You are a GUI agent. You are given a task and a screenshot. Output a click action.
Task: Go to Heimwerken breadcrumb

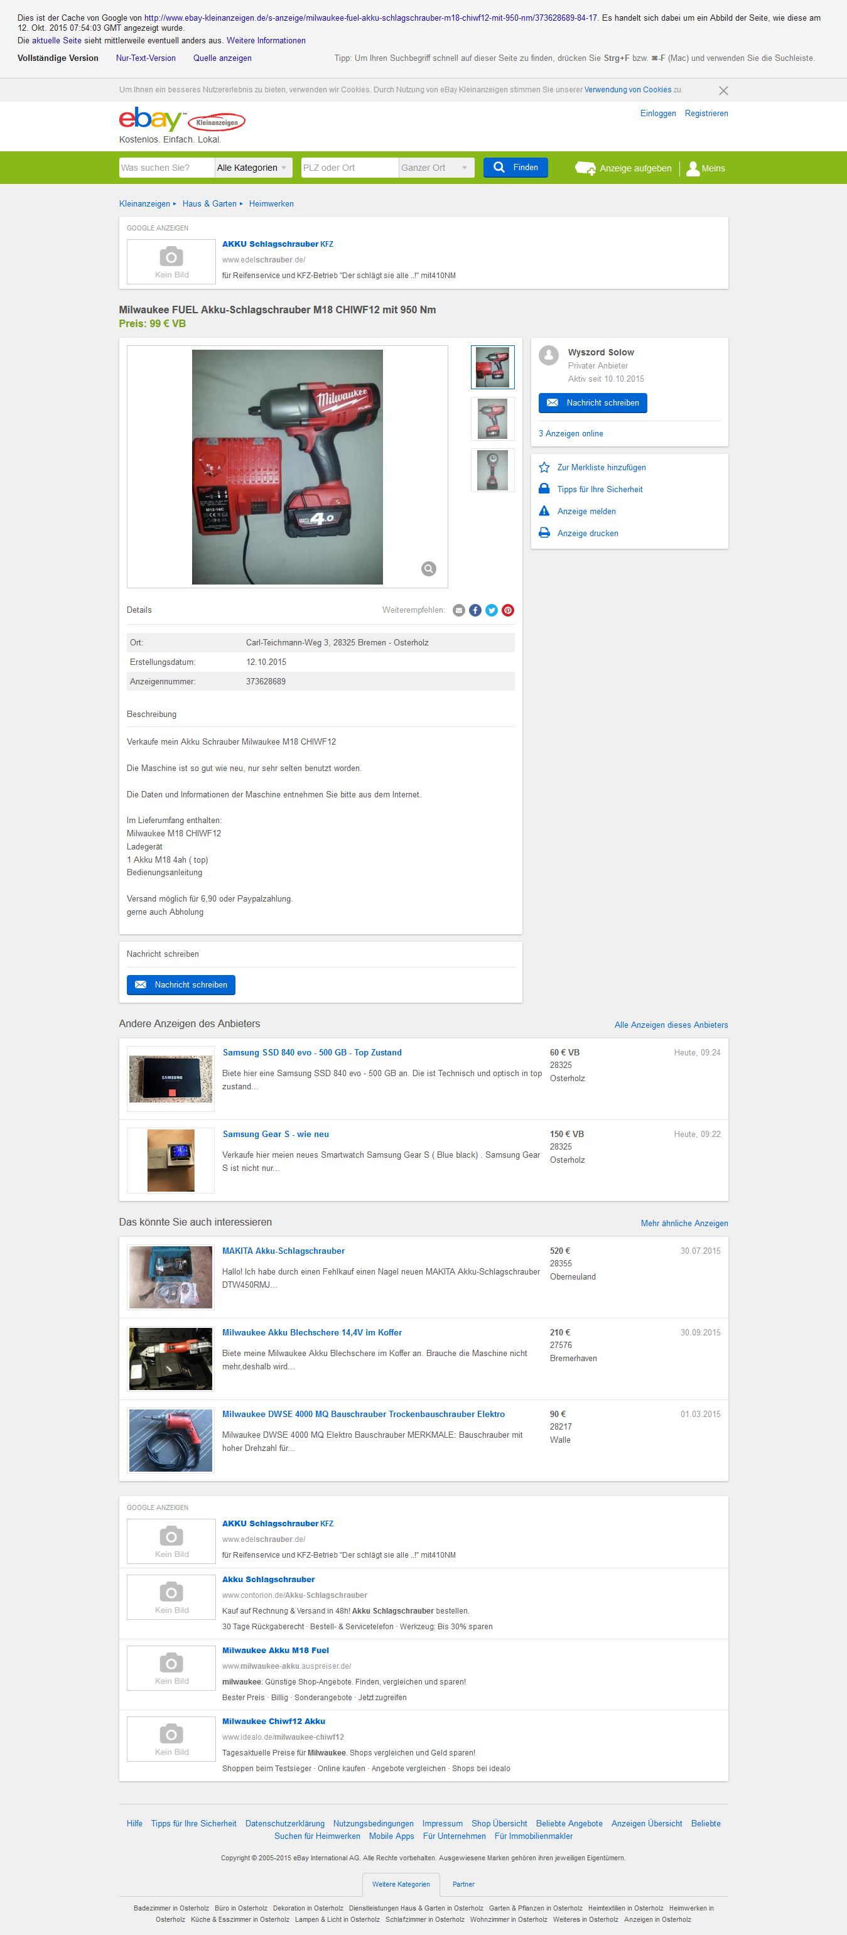click(x=271, y=203)
